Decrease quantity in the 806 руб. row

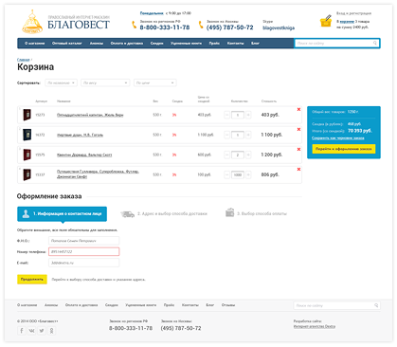226,174
